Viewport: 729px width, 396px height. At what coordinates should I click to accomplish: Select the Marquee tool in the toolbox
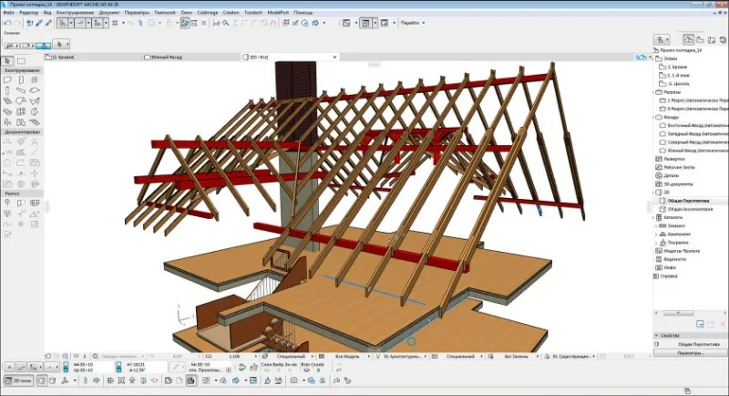point(21,61)
